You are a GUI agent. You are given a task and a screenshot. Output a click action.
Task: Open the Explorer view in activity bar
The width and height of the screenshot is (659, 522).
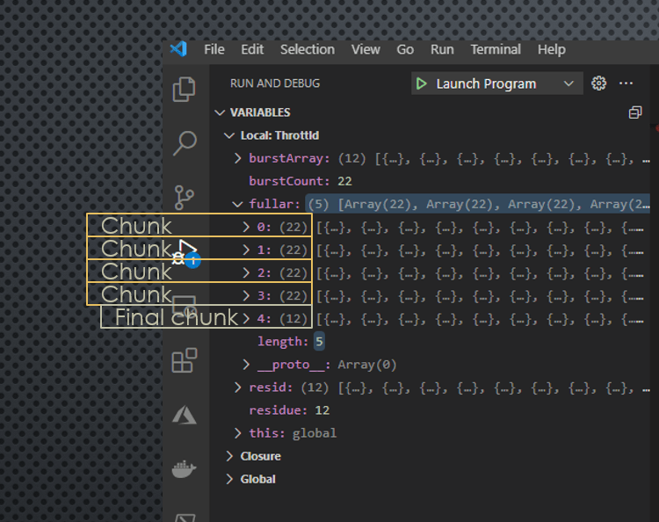point(185,89)
